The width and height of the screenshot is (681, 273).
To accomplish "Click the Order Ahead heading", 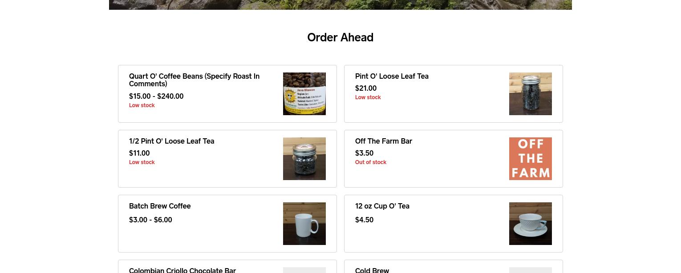I will 340,37.
